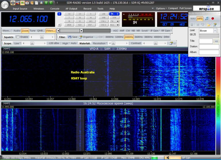This screenshot has height=160, width=221.
Task: Click the Contrast slider thumb
Action: [156, 43]
